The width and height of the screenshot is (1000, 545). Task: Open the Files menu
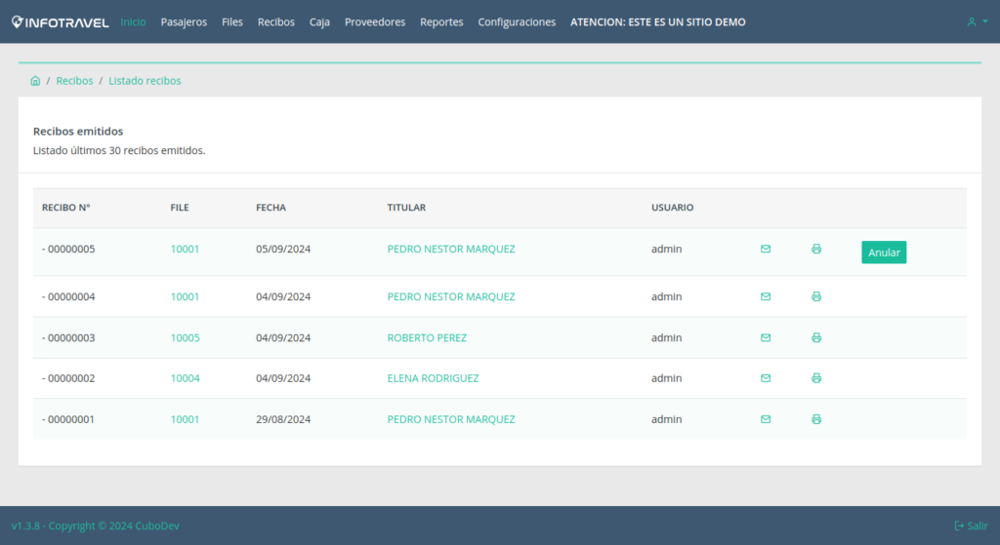coord(232,21)
